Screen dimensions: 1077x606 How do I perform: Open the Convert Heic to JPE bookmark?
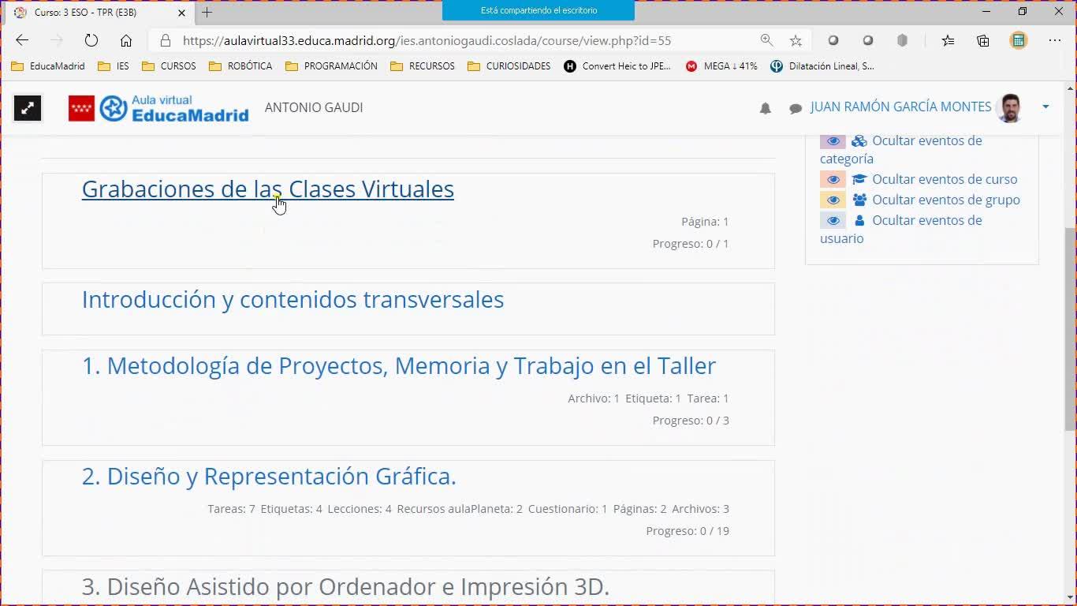pyautogui.click(x=617, y=66)
